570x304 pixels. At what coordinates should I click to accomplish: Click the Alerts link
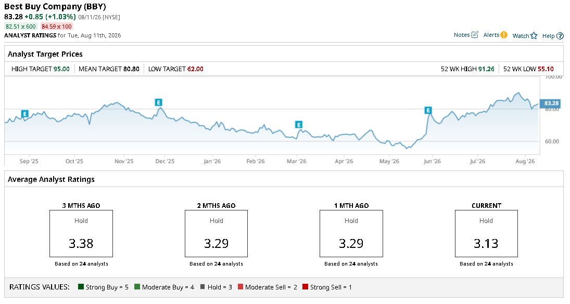coord(491,35)
